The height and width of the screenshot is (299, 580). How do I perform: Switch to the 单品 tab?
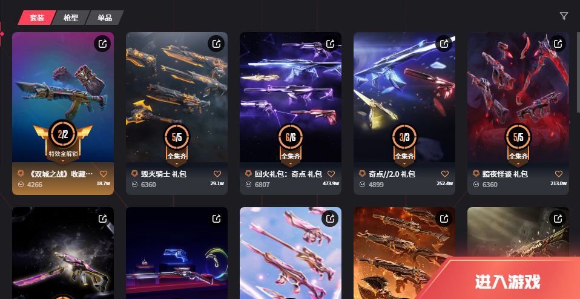[x=105, y=18]
